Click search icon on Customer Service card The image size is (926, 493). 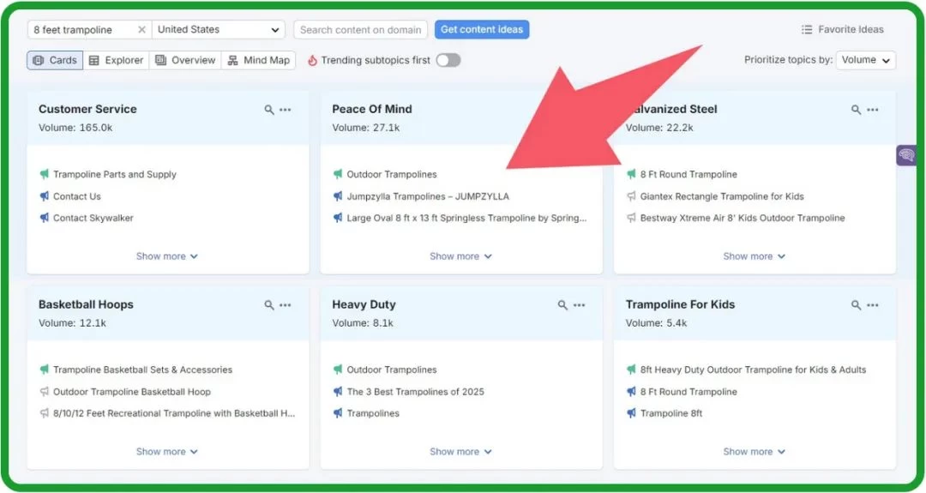coord(268,110)
